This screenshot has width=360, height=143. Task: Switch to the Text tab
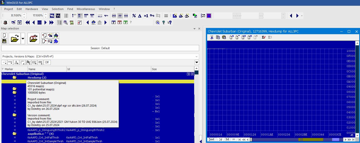(212, 140)
